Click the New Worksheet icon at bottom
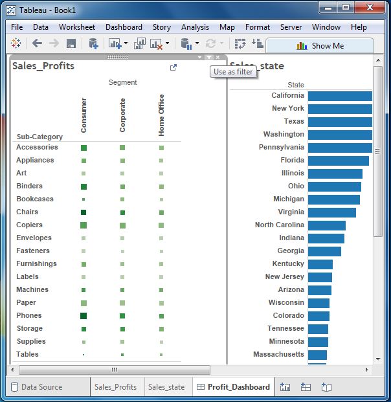The width and height of the screenshot is (391, 402). (285, 386)
